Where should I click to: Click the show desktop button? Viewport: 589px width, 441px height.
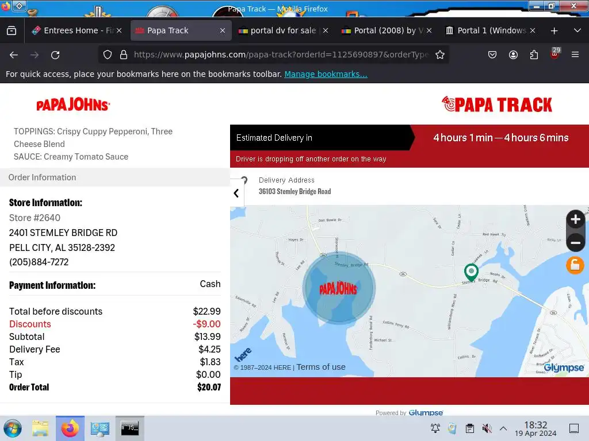click(x=574, y=428)
